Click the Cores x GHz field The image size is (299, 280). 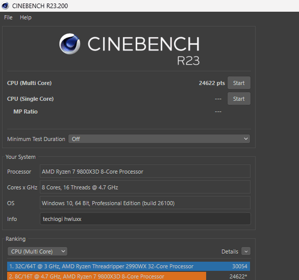pos(145,187)
